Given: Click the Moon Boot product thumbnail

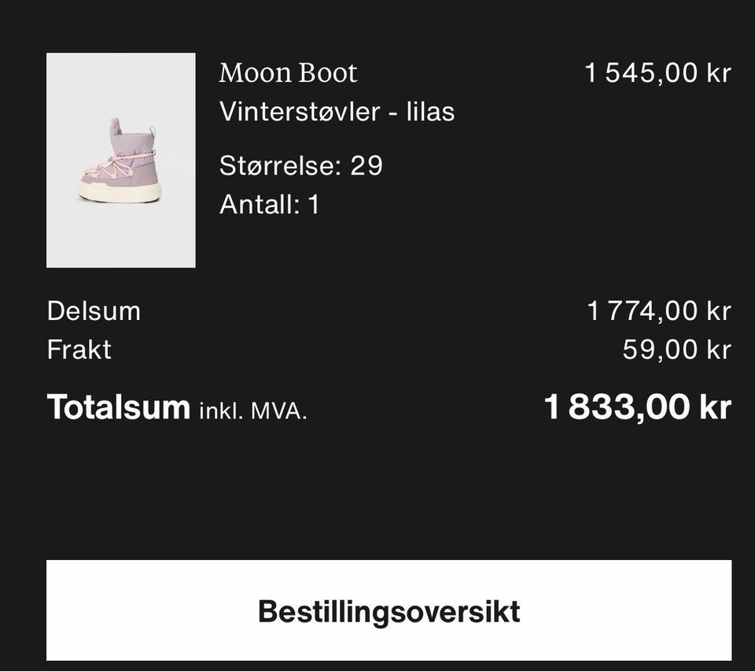Looking at the screenshot, I should 121,160.
